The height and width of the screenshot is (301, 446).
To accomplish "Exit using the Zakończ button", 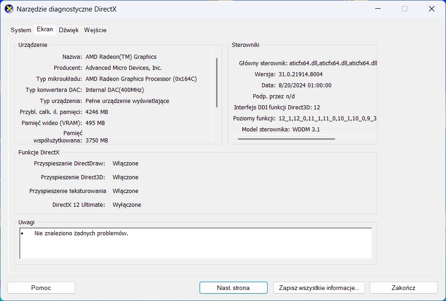I will tap(403, 288).
